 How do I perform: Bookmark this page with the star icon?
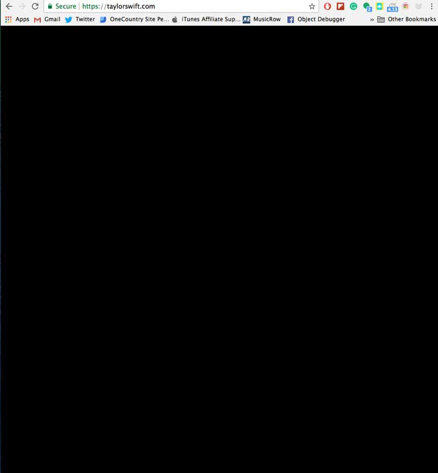tap(312, 7)
